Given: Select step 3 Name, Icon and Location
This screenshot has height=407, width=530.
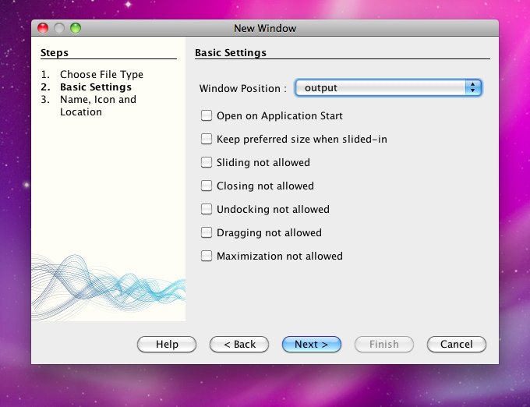Looking at the screenshot, I should pyautogui.click(x=98, y=105).
